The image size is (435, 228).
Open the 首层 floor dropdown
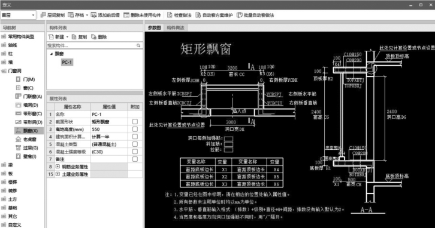click(19, 15)
